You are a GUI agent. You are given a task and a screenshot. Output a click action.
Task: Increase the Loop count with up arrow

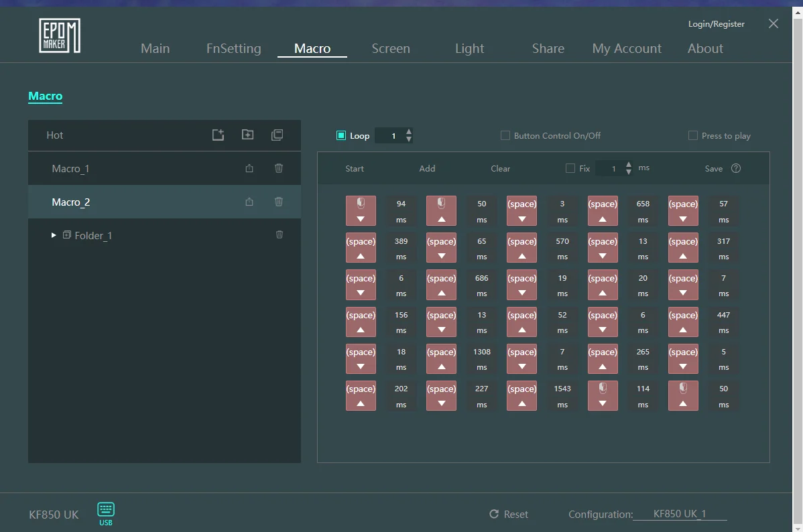[x=409, y=131]
